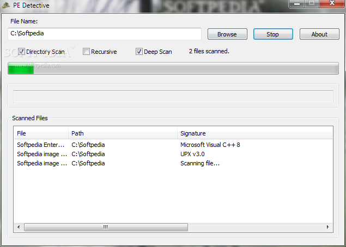The width and height of the screenshot is (346, 247).
Task: Sort by the Signature column header
Action: [255, 133]
